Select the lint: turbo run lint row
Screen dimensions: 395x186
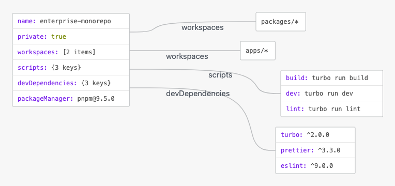click(x=331, y=109)
